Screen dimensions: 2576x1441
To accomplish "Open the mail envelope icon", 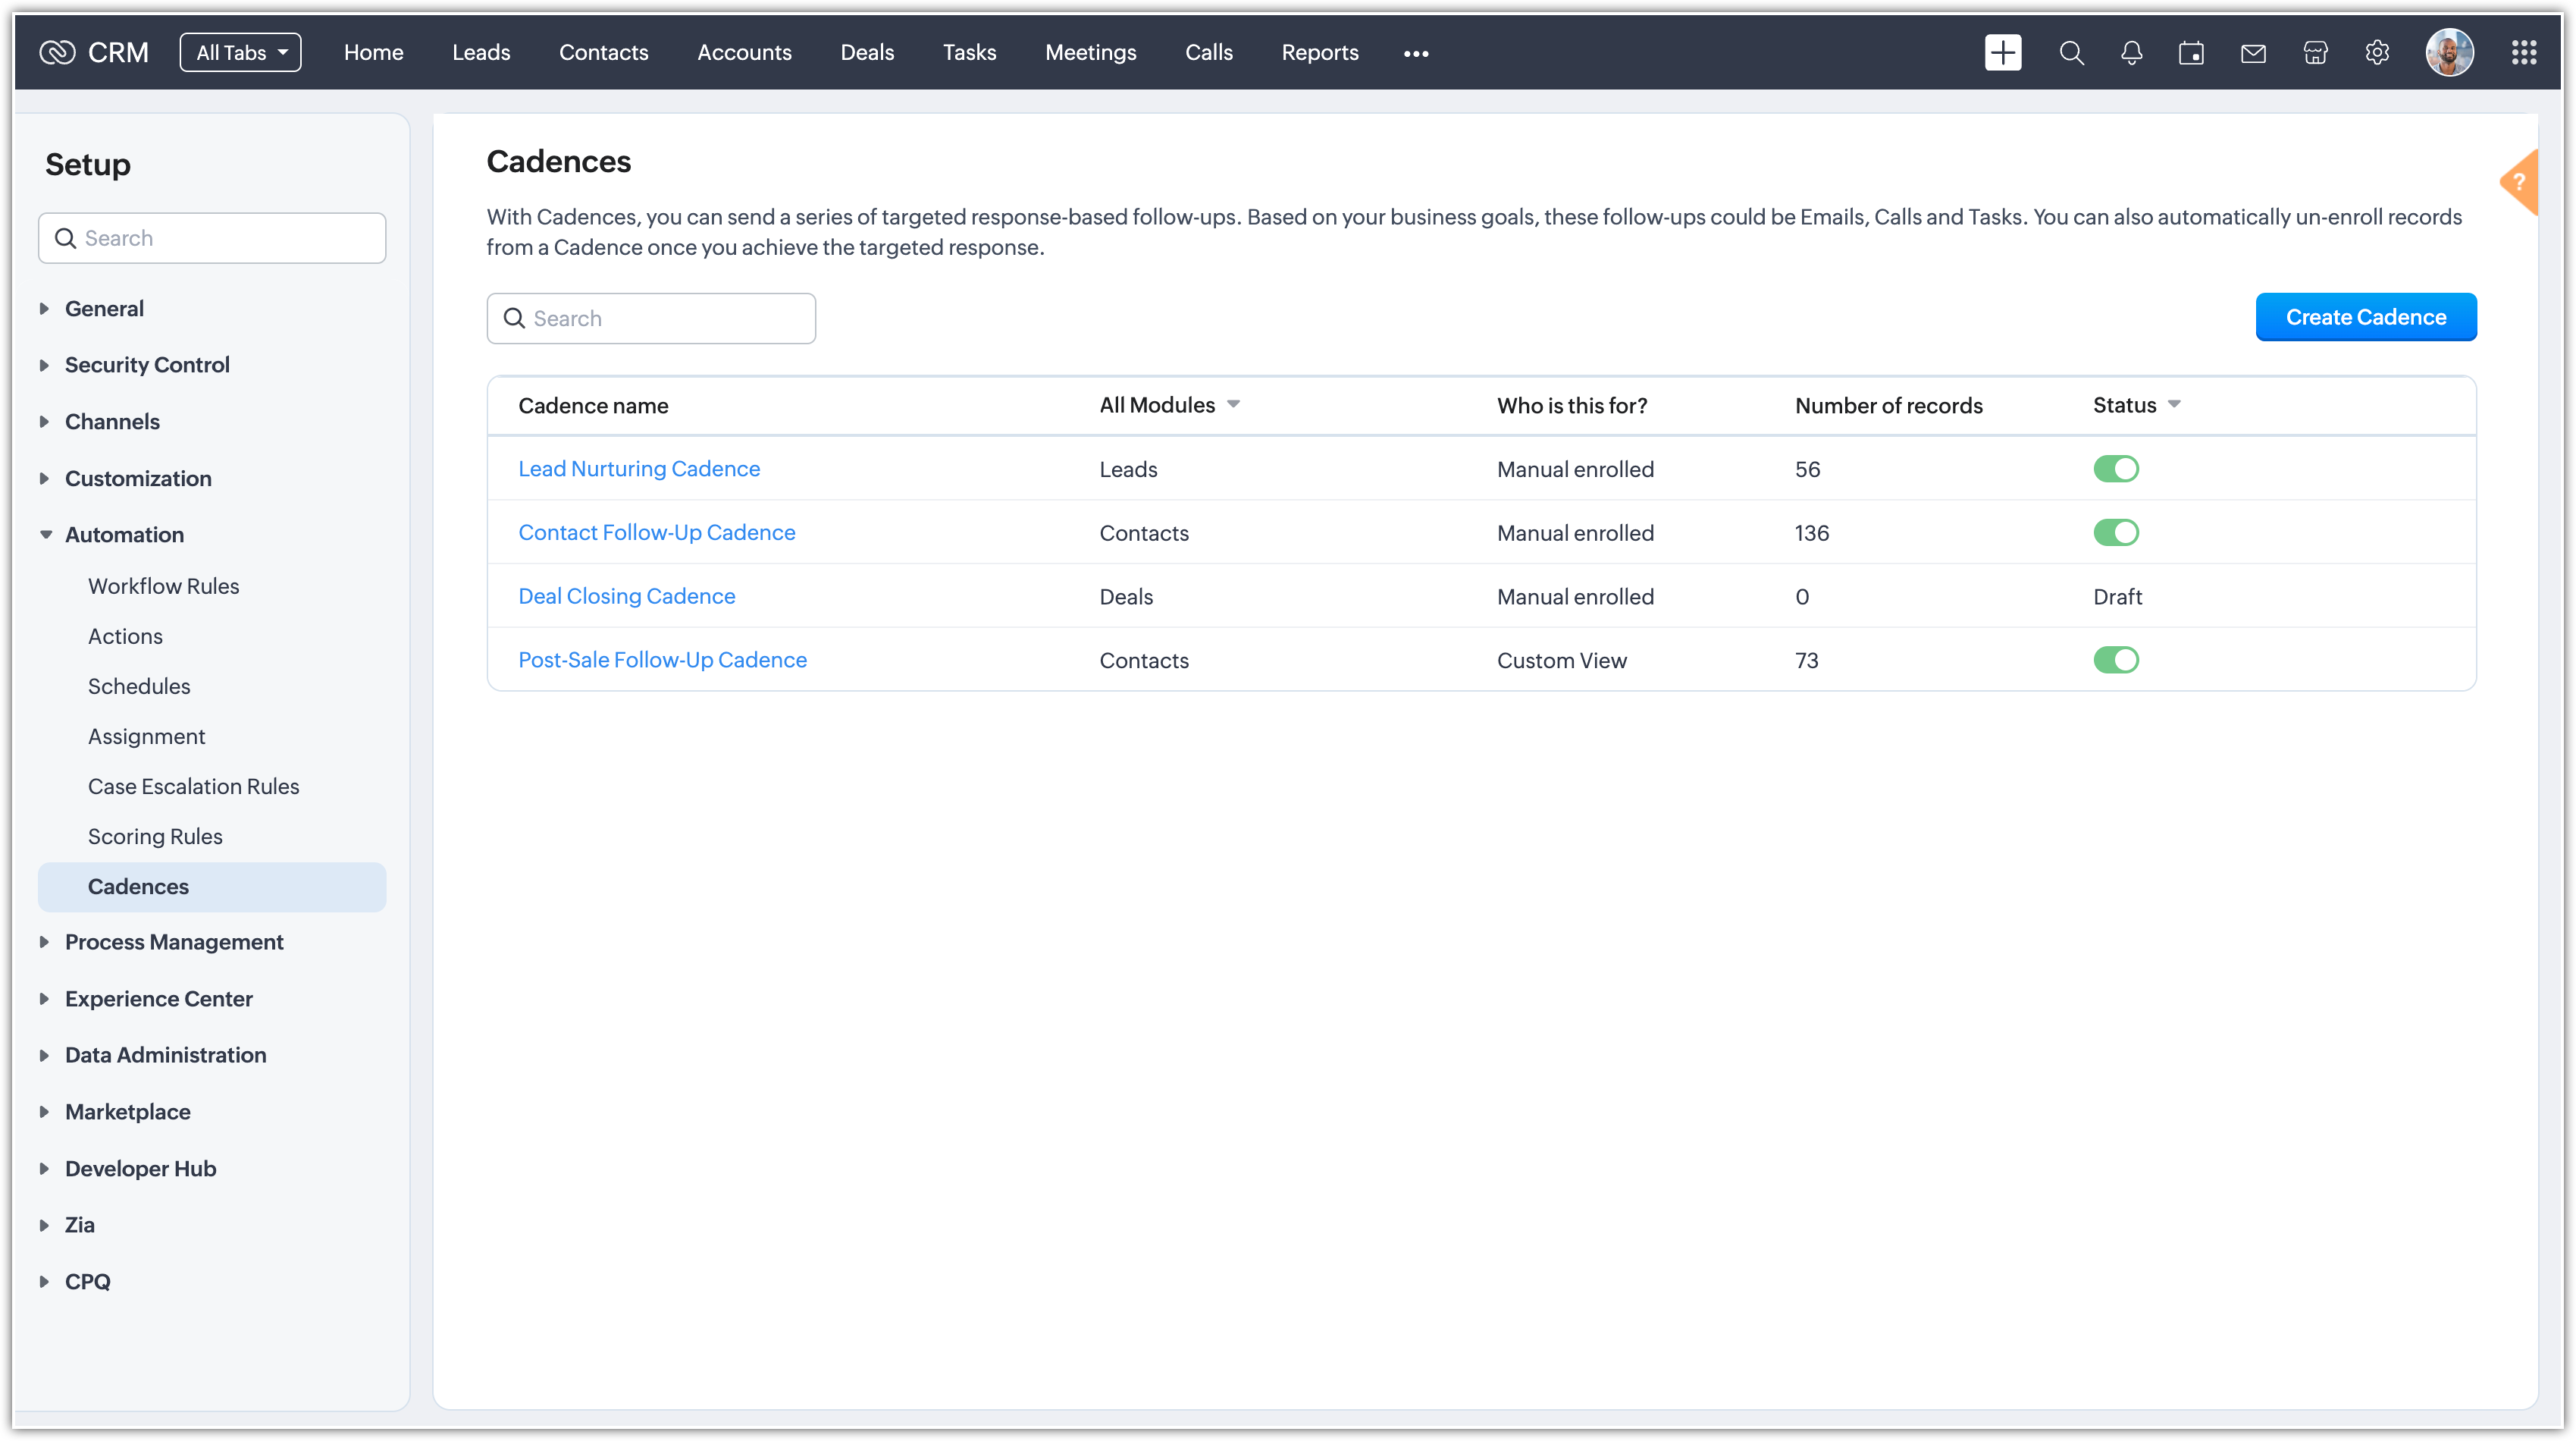I will tap(2253, 53).
